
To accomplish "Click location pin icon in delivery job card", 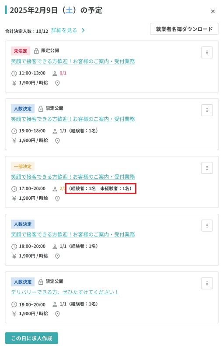I will 57,314.
